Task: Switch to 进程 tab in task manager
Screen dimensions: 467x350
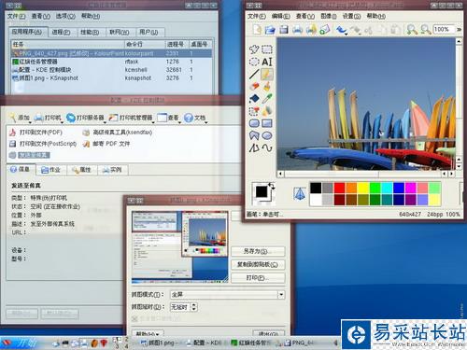Action: pos(61,32)
